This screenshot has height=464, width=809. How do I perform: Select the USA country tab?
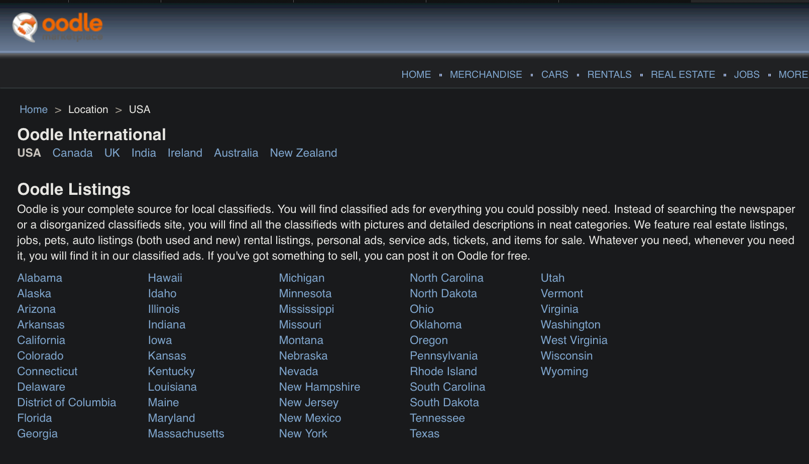[29, 153]
